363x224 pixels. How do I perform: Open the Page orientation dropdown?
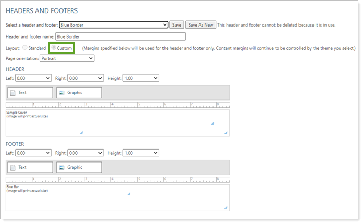click(x=67, y=58)
